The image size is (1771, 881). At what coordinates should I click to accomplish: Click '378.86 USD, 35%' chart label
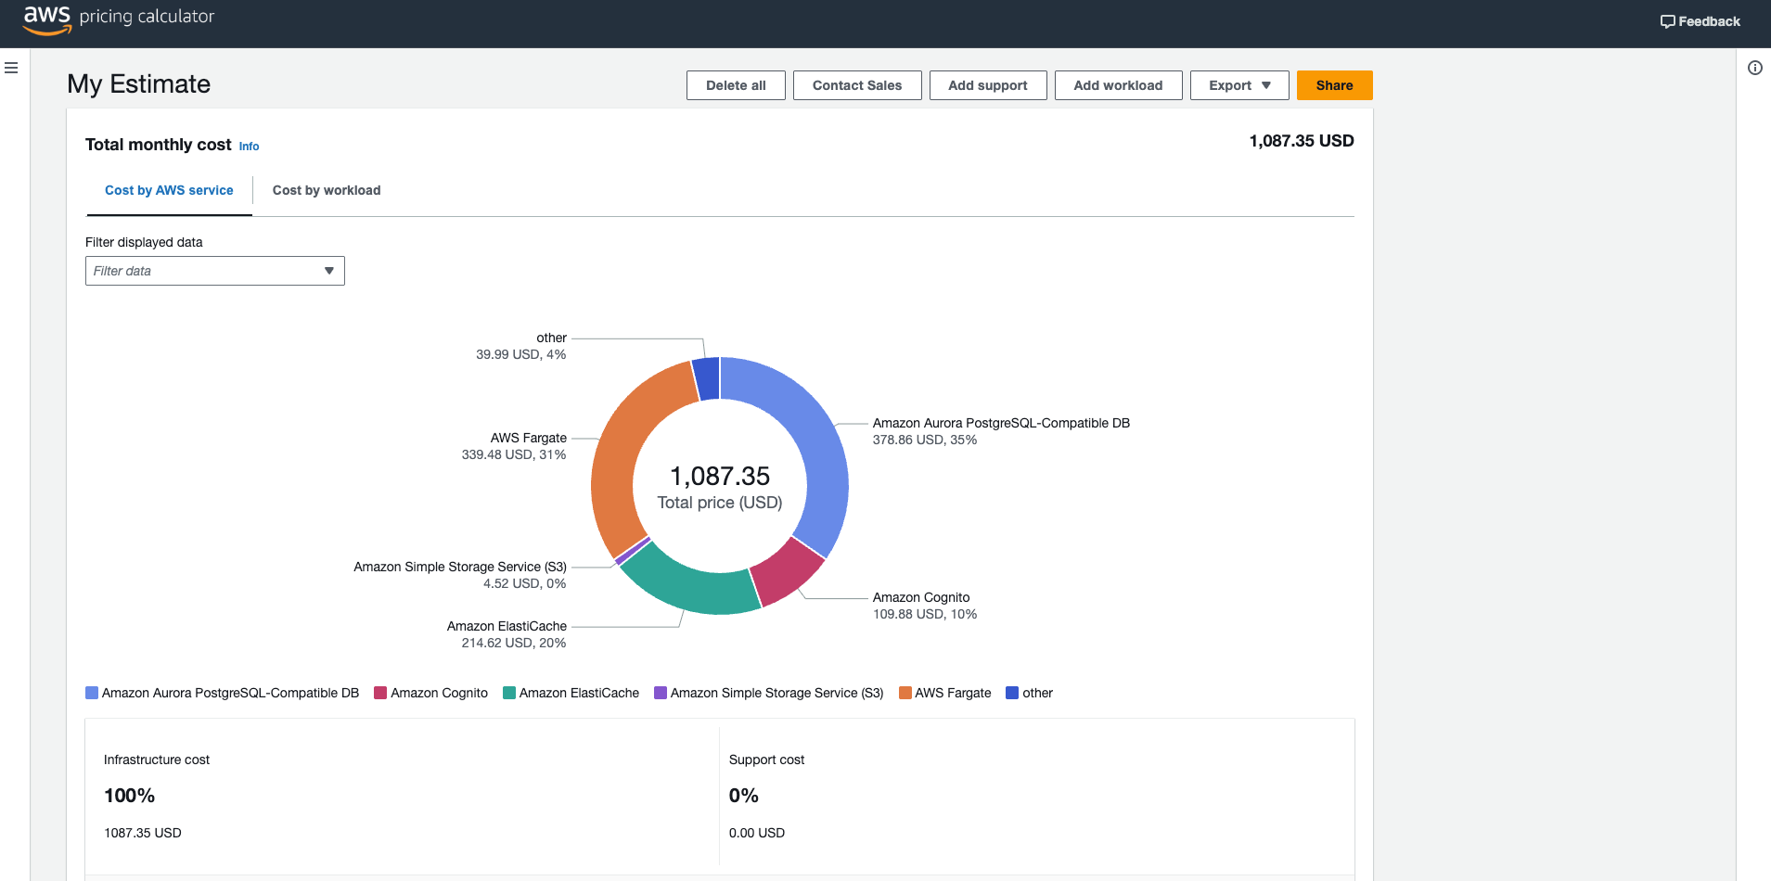[925, 440]
